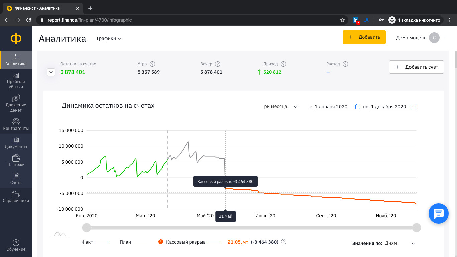Toggle the Кассовый разрыв legend series
The width and height of the screenshot is (457, 257).
pyautogui.click(x=190, y=242)
